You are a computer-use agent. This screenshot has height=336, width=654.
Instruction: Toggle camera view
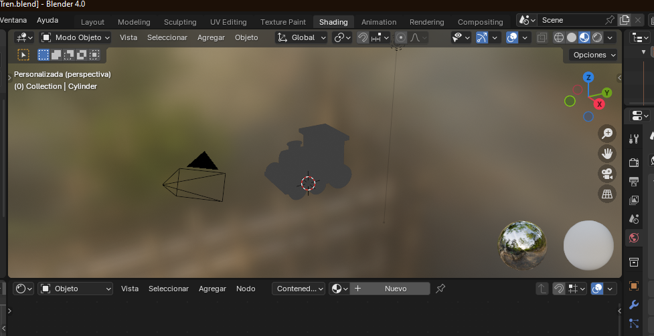coord(607,174)
